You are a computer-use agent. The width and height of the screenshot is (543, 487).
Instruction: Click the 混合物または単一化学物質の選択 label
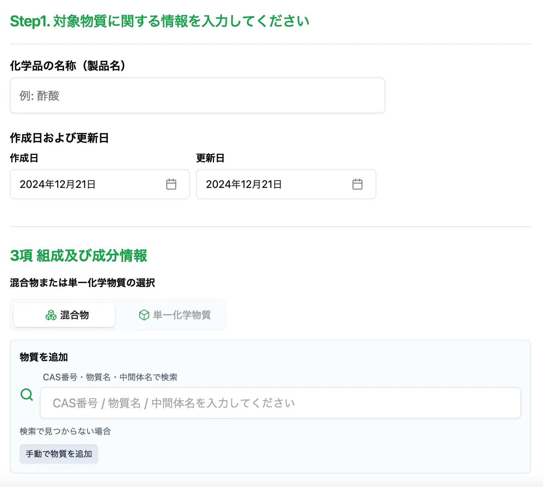(x=82, y=283)
